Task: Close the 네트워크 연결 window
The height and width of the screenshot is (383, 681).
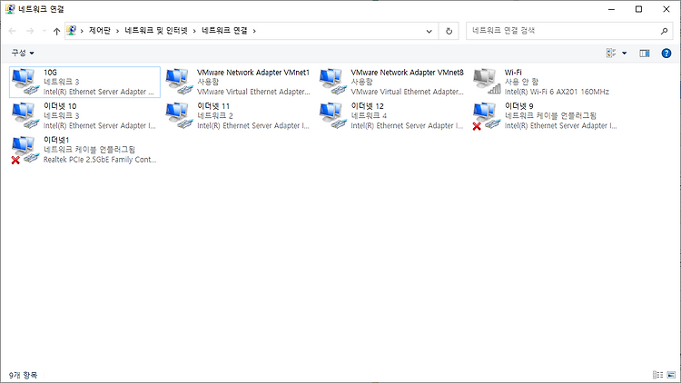Action: point(666,9)
